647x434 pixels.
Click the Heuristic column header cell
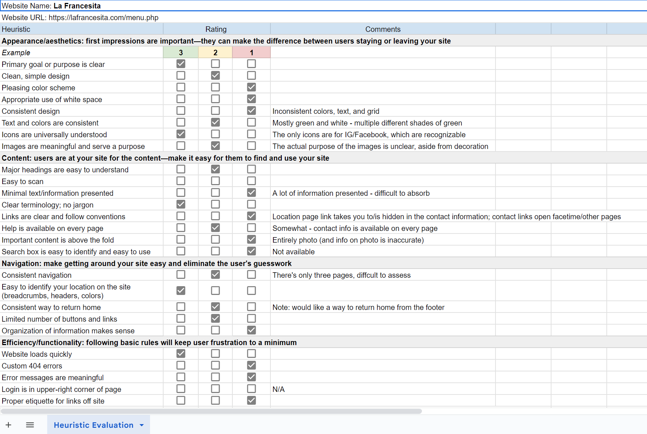pos(82,29)
